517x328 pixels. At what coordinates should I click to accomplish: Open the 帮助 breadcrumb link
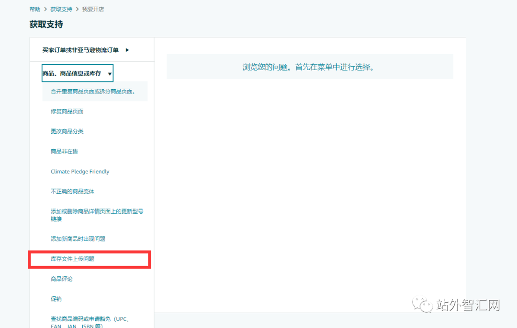coord(34,9)
